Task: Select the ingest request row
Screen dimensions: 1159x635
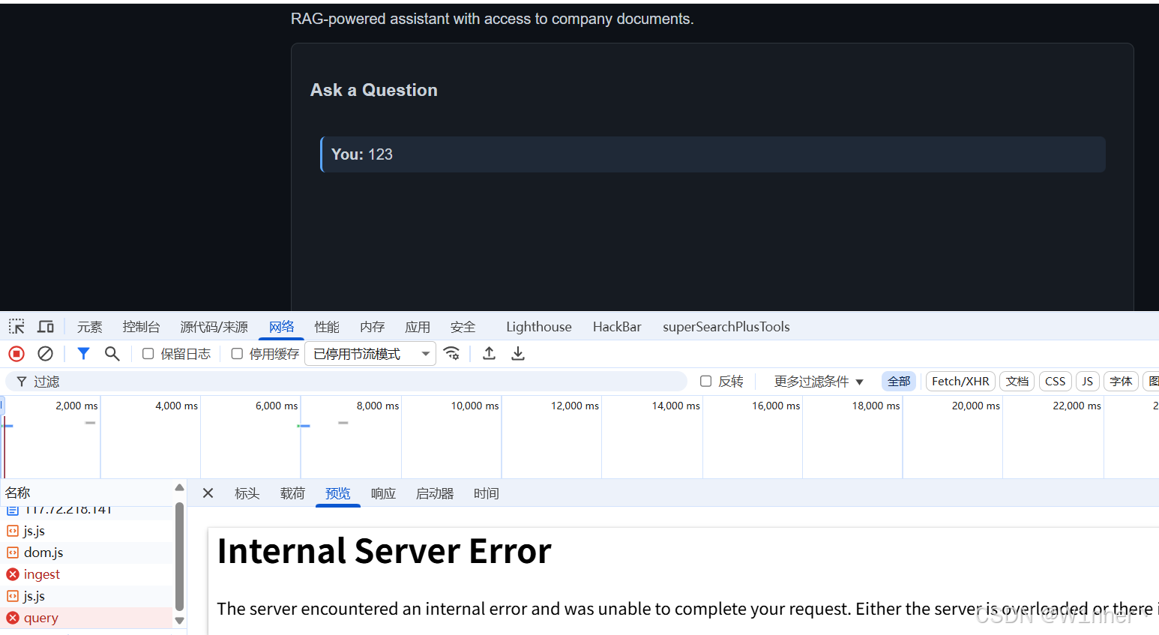Action: 87,574
